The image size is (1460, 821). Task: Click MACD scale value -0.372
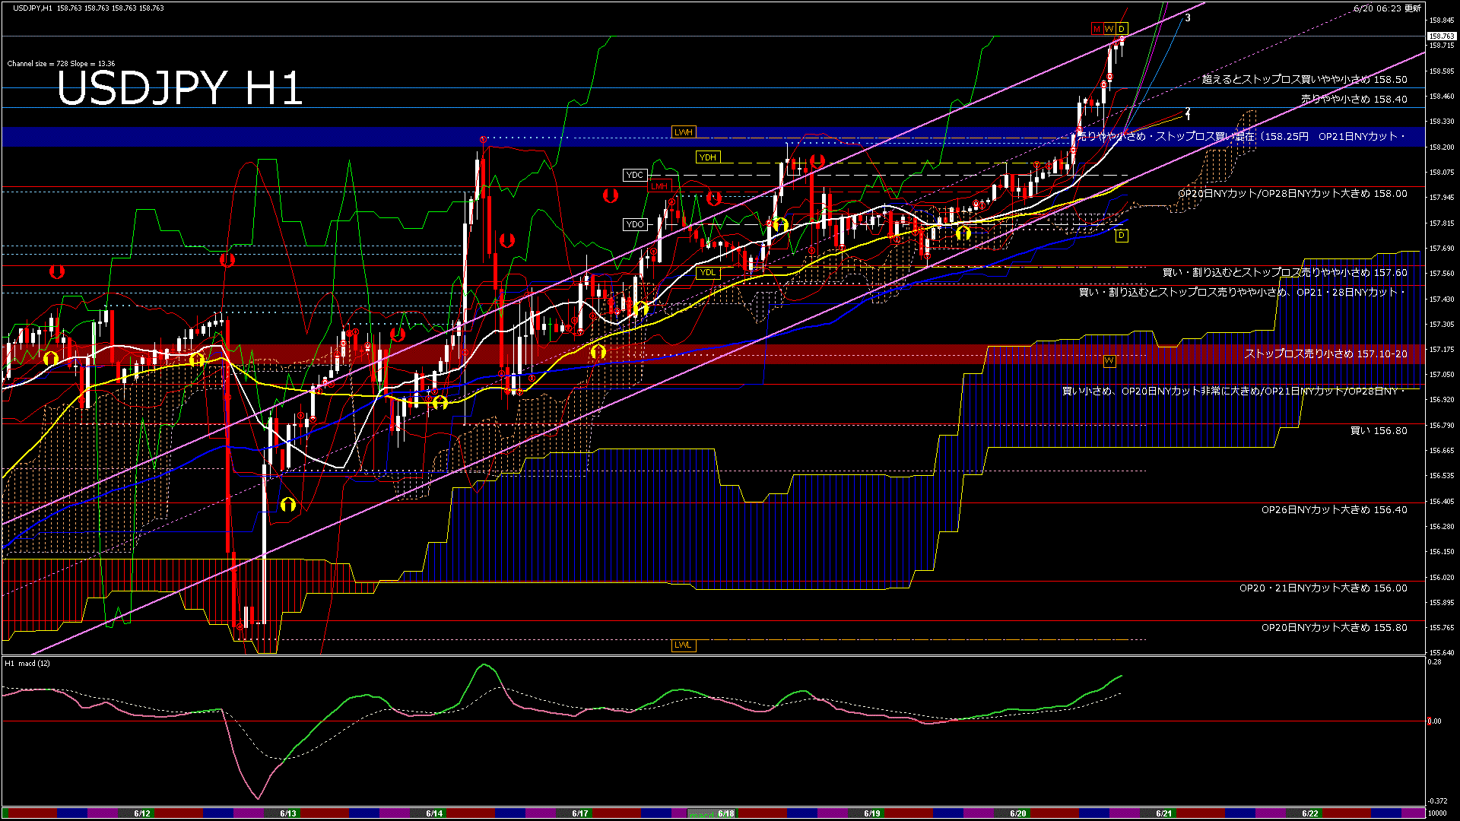(x=1437, y=801)
